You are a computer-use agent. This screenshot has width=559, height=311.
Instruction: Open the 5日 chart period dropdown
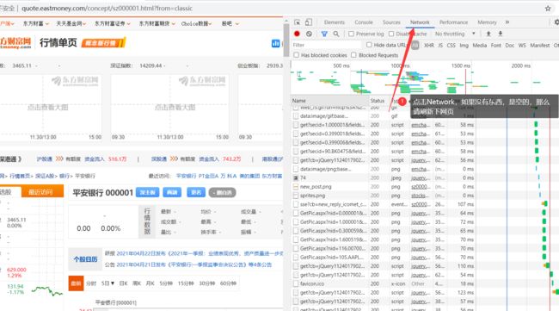[x=107, y=283]
